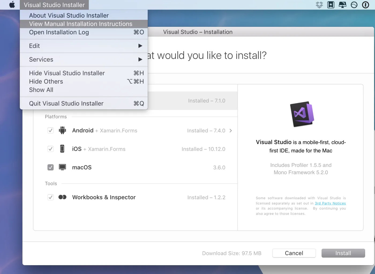This screenshot has width=375, height=274.
Task: Expand the Edit submenu
Action: [84, 46]
